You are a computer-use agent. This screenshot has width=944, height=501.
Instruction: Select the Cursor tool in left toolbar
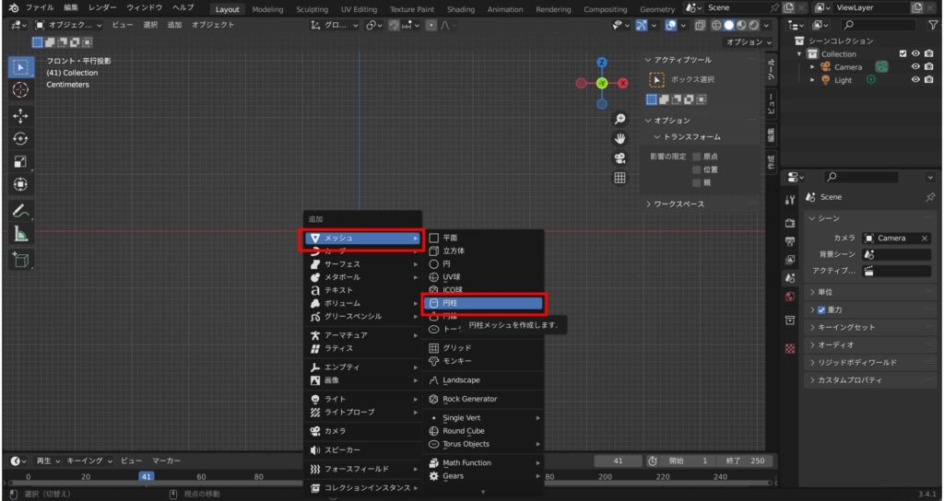click(x=21, y=90)
